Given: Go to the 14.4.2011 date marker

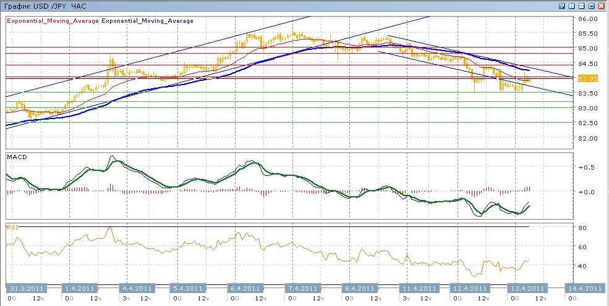Looking at the screenshot, I should [x=584, y=288].
